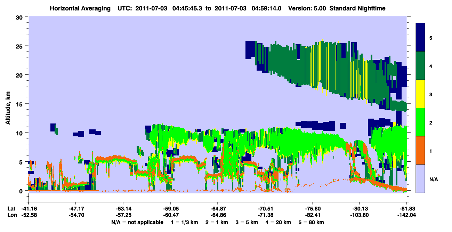Click the dark blue colorbar segment for level 5

point(420,37)
